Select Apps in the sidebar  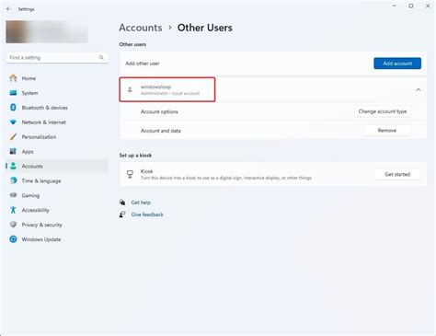28,152
